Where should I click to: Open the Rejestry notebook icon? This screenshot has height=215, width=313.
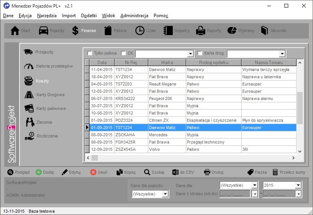point(168,31)
